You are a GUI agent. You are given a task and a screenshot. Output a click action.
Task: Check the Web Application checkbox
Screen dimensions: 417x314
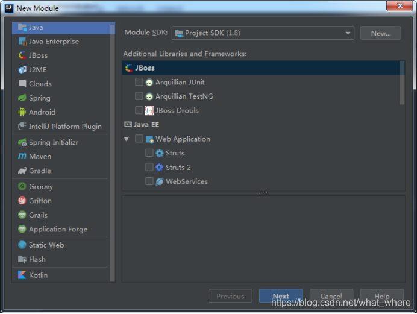139,139
